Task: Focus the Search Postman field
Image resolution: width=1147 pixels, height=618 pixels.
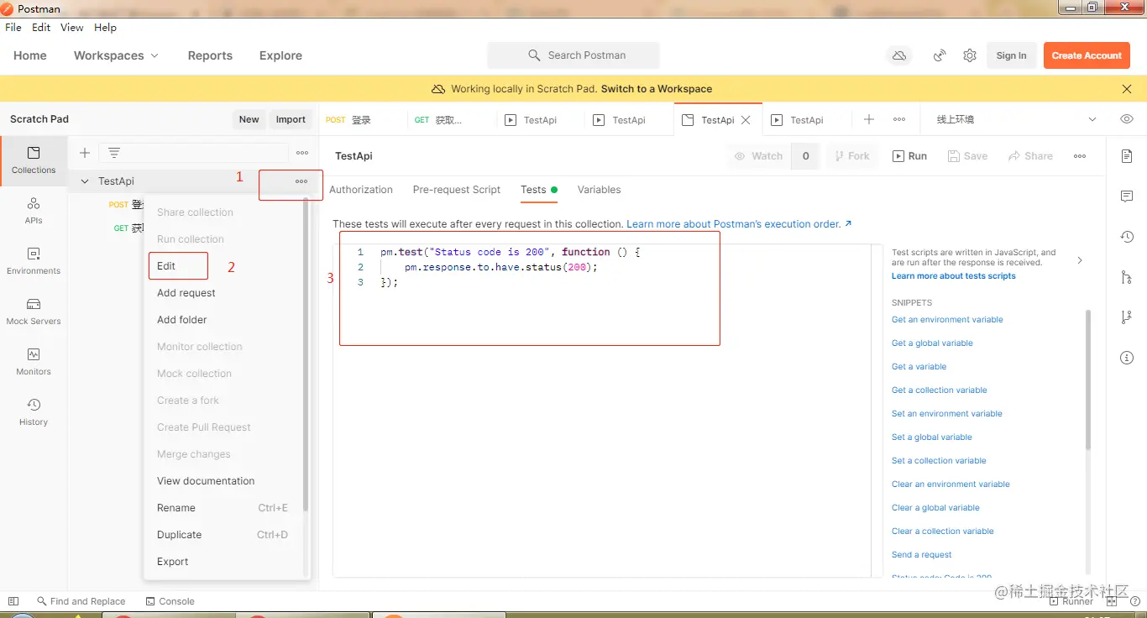Action: point(573,55)
